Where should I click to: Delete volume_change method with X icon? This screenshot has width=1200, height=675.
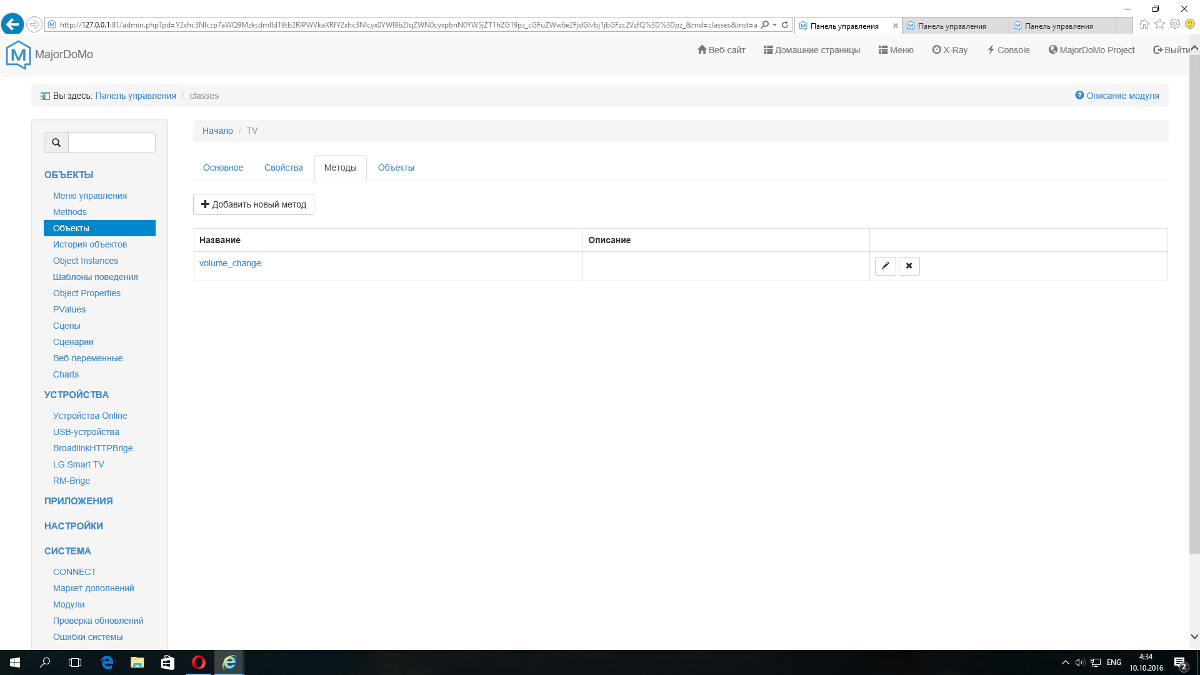tap(909, 266)
